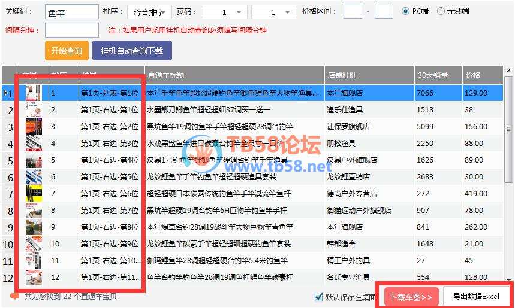Click the 开始查询 button
This screenshot has height=308, width=515.
pyautogui.click(x=66, y=51)
